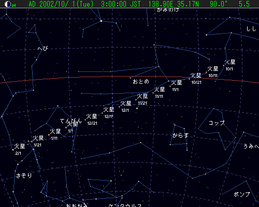The height and width of the screenshot is (207, 259).
Task: Select Mars position marker labeled 12/21
Action: [85, 120]
